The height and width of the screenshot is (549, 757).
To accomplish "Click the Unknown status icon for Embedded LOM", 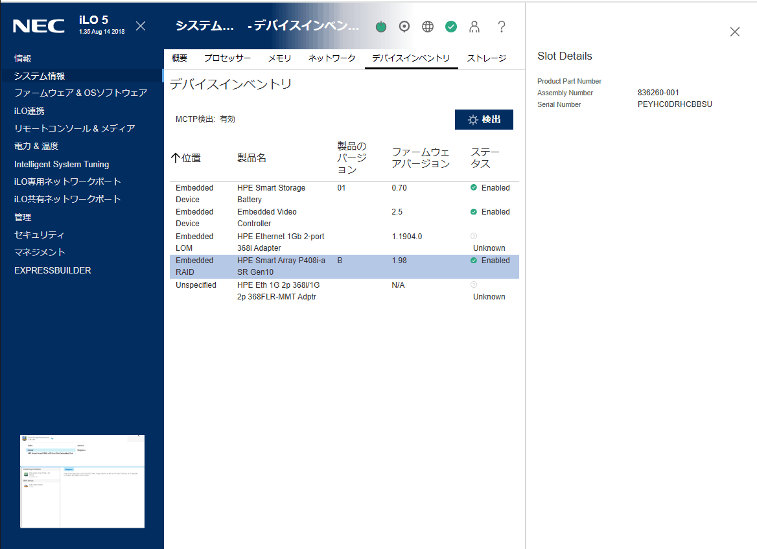I will point(474,236).
